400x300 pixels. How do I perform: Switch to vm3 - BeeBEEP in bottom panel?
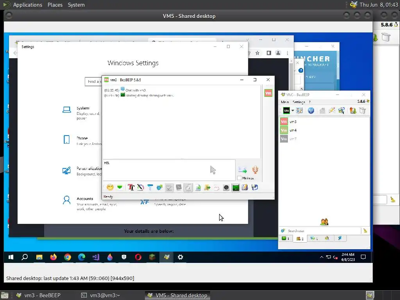(38, 295)
